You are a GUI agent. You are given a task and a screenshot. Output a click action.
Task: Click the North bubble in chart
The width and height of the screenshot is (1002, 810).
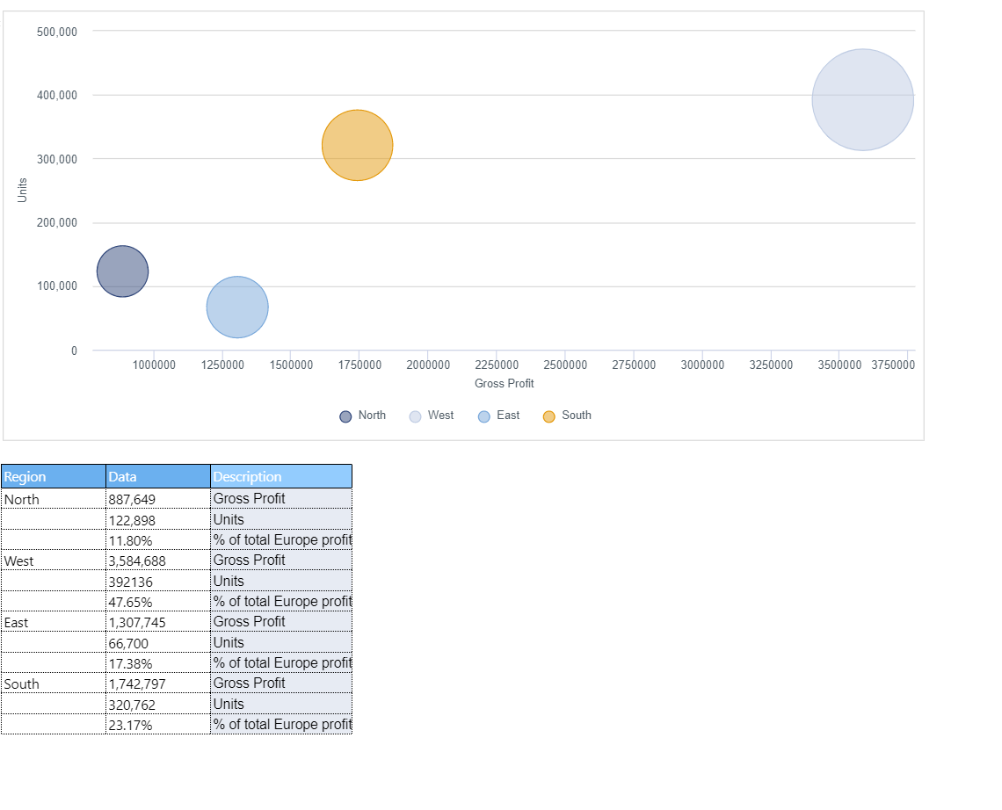point(122,271)
